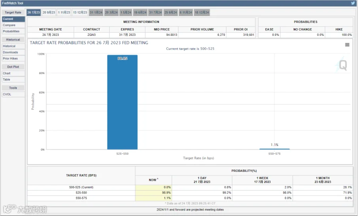Click the NOW column header
Screen dimensions: 358x216
coord(154,180)
